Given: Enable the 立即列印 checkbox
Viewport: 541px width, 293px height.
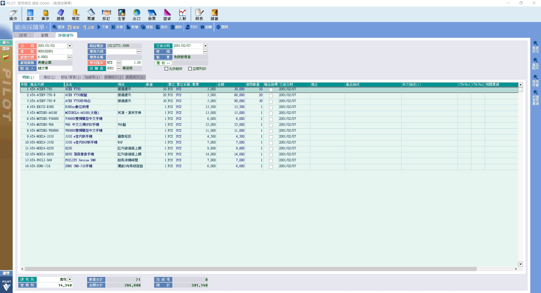Looking at the screenshot, I should point(190,69).
